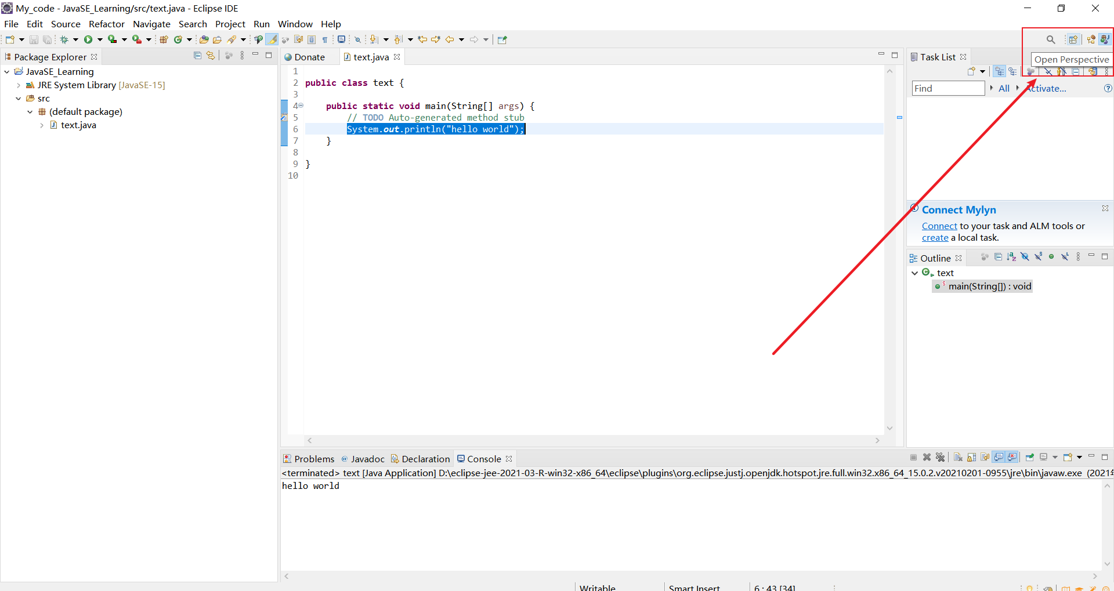Toggle Hide Static Members in Outline
1114x591 pixels.
tap(1038, 257)
